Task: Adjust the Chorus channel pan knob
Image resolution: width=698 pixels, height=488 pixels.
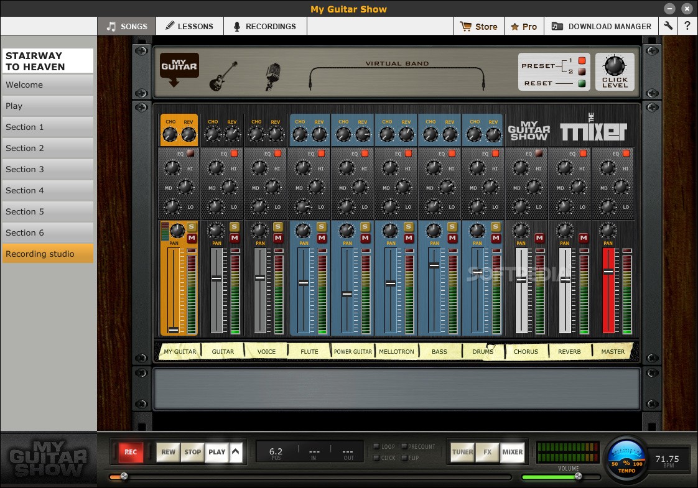Action: (x=520, y=231)
